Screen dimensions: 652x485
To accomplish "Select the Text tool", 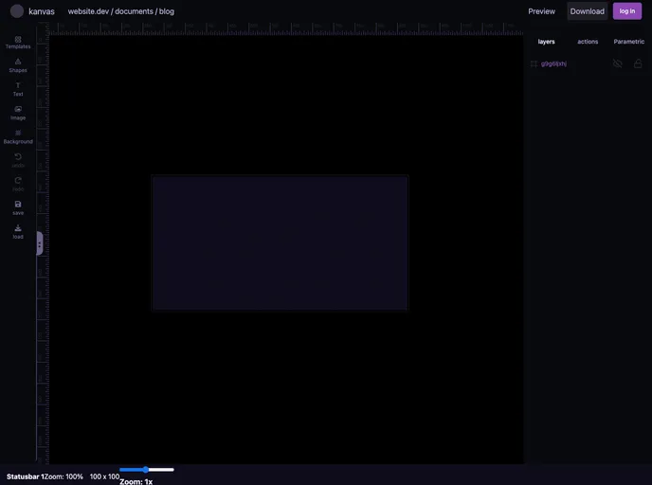I will [x=18, y=90].
